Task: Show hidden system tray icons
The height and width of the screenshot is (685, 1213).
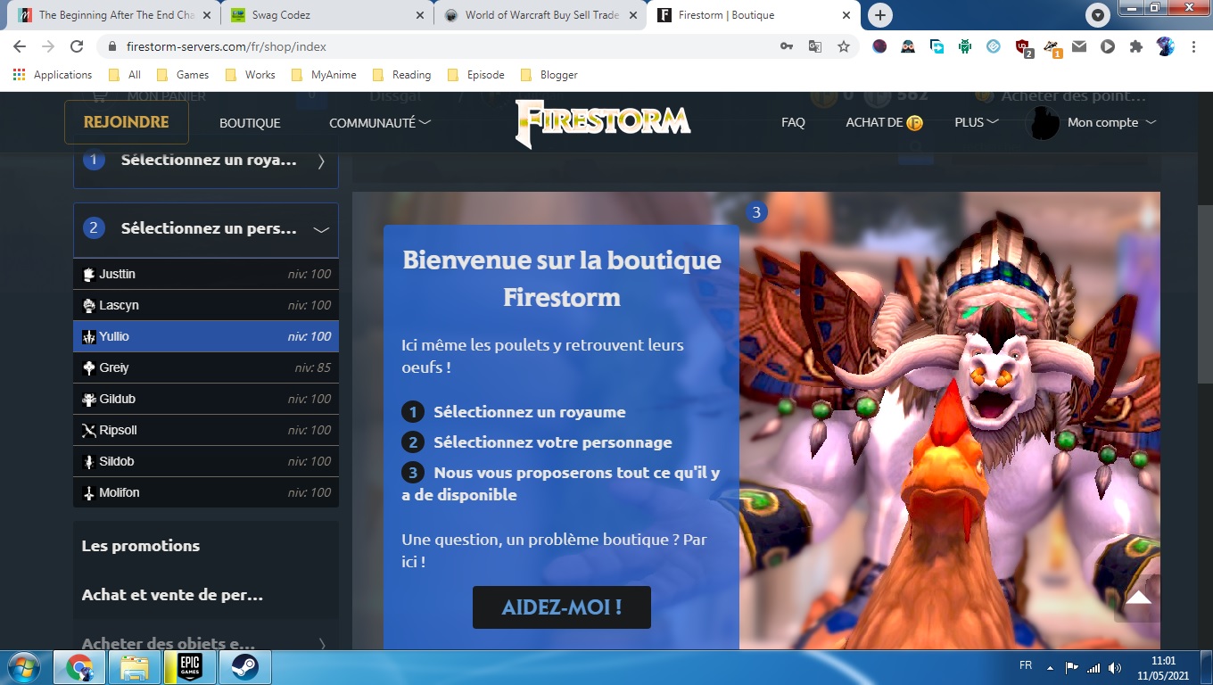Action: pyautogui.click(x=1049, y=667)
